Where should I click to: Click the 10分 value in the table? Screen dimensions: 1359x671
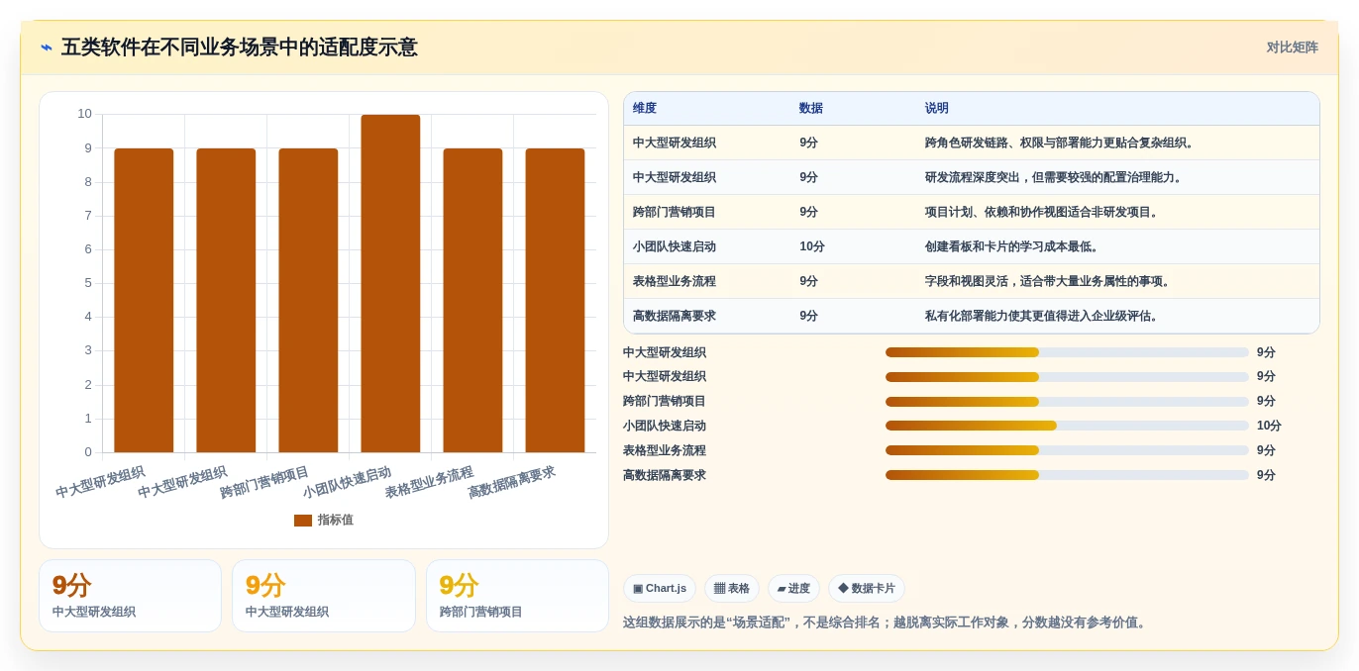(x=812, y=246)
